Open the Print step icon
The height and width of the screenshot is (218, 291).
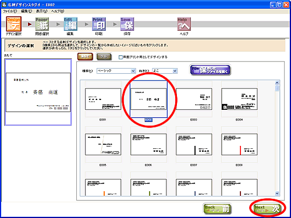[x=99, y=24]
